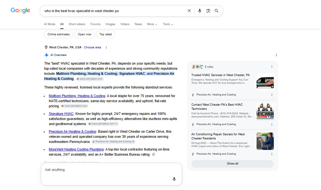Open three-dot menu beside 6 sites
321x190 pixels.
pos(272,67)
